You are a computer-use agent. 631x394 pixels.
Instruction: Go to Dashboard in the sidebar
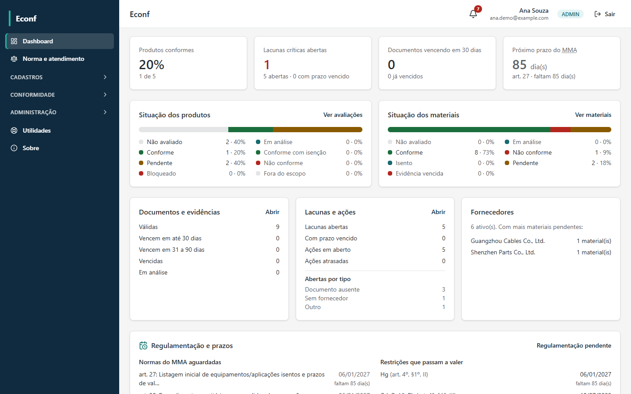[60, 41]
